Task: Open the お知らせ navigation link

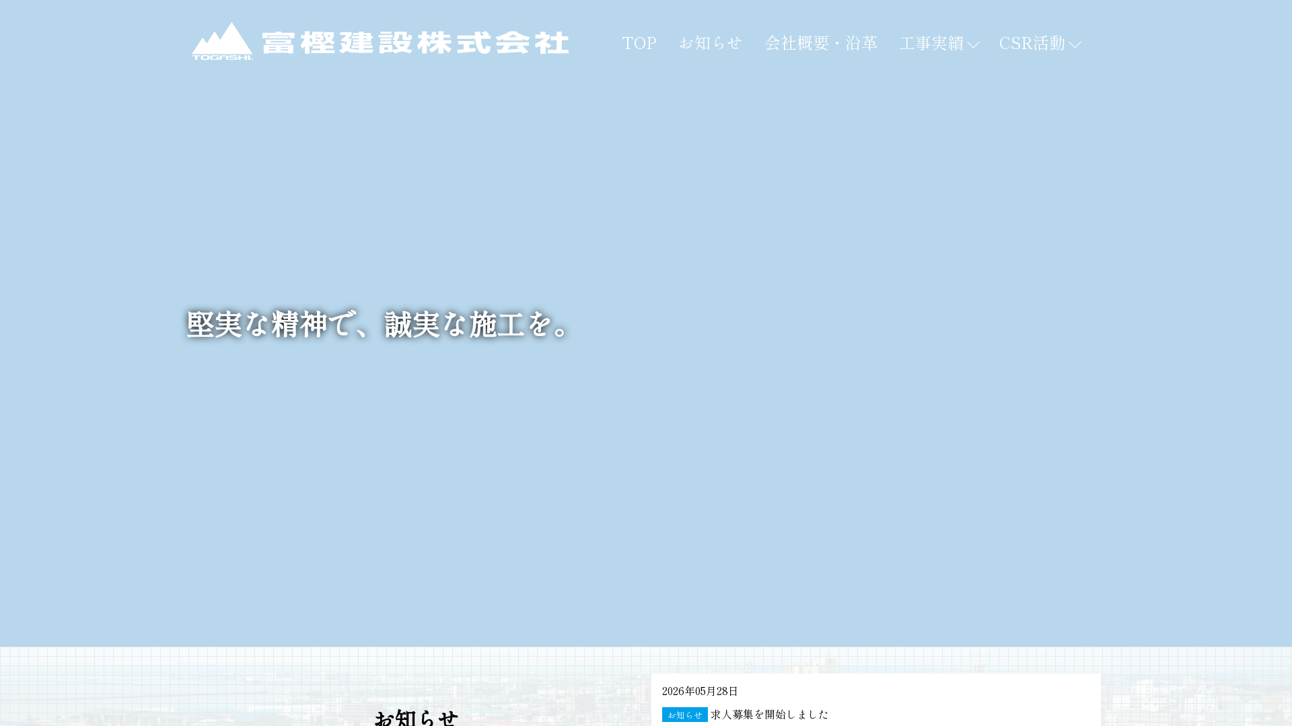Action: (x=711, y=43)
